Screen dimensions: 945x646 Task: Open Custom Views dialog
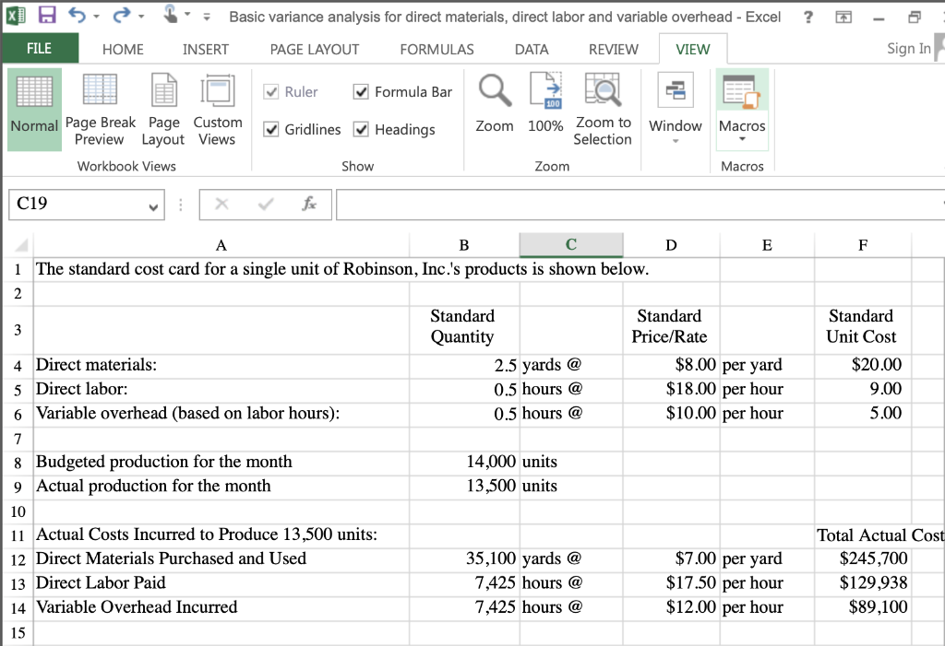coord(218,109)
